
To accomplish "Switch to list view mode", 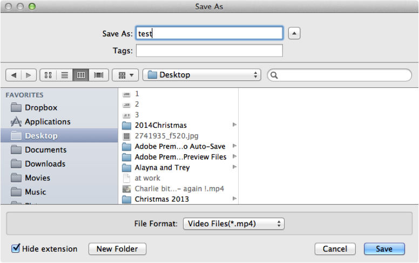I will [x=65, y=75].
